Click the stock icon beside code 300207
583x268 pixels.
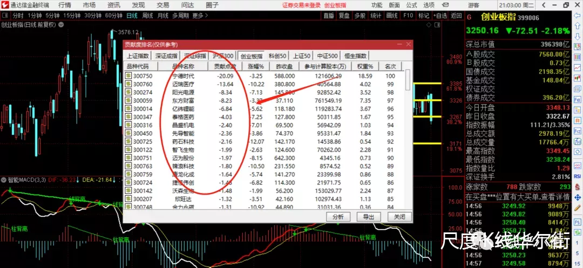pos(128,198)
